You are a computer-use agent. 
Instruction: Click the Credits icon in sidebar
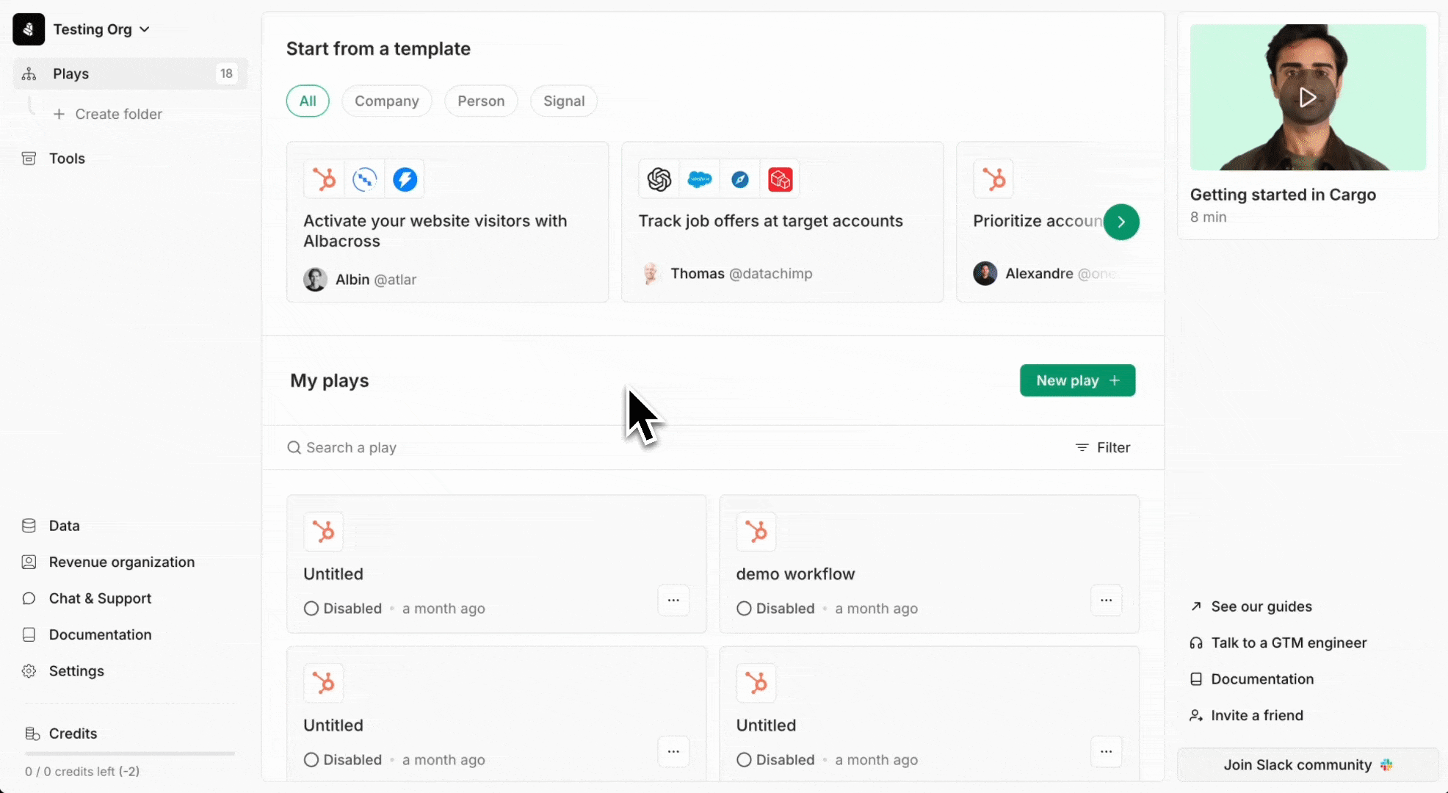[x=32, y=734]
